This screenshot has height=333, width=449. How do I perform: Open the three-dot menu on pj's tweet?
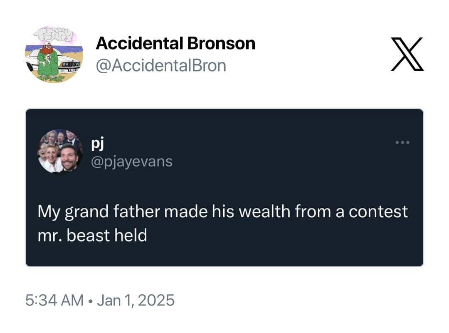[x=402, y=142]
